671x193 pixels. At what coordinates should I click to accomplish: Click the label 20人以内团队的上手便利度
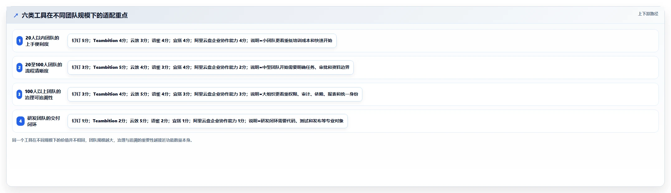click(x=42, y=41)
